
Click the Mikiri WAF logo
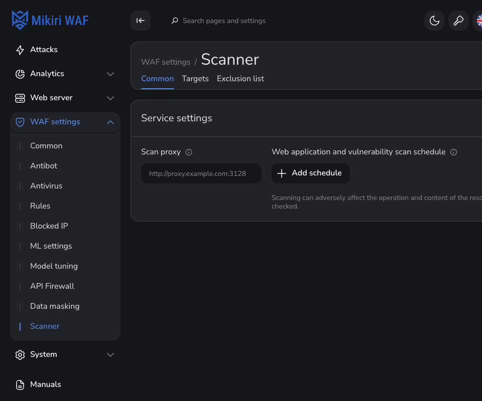[x=50, y=20]
